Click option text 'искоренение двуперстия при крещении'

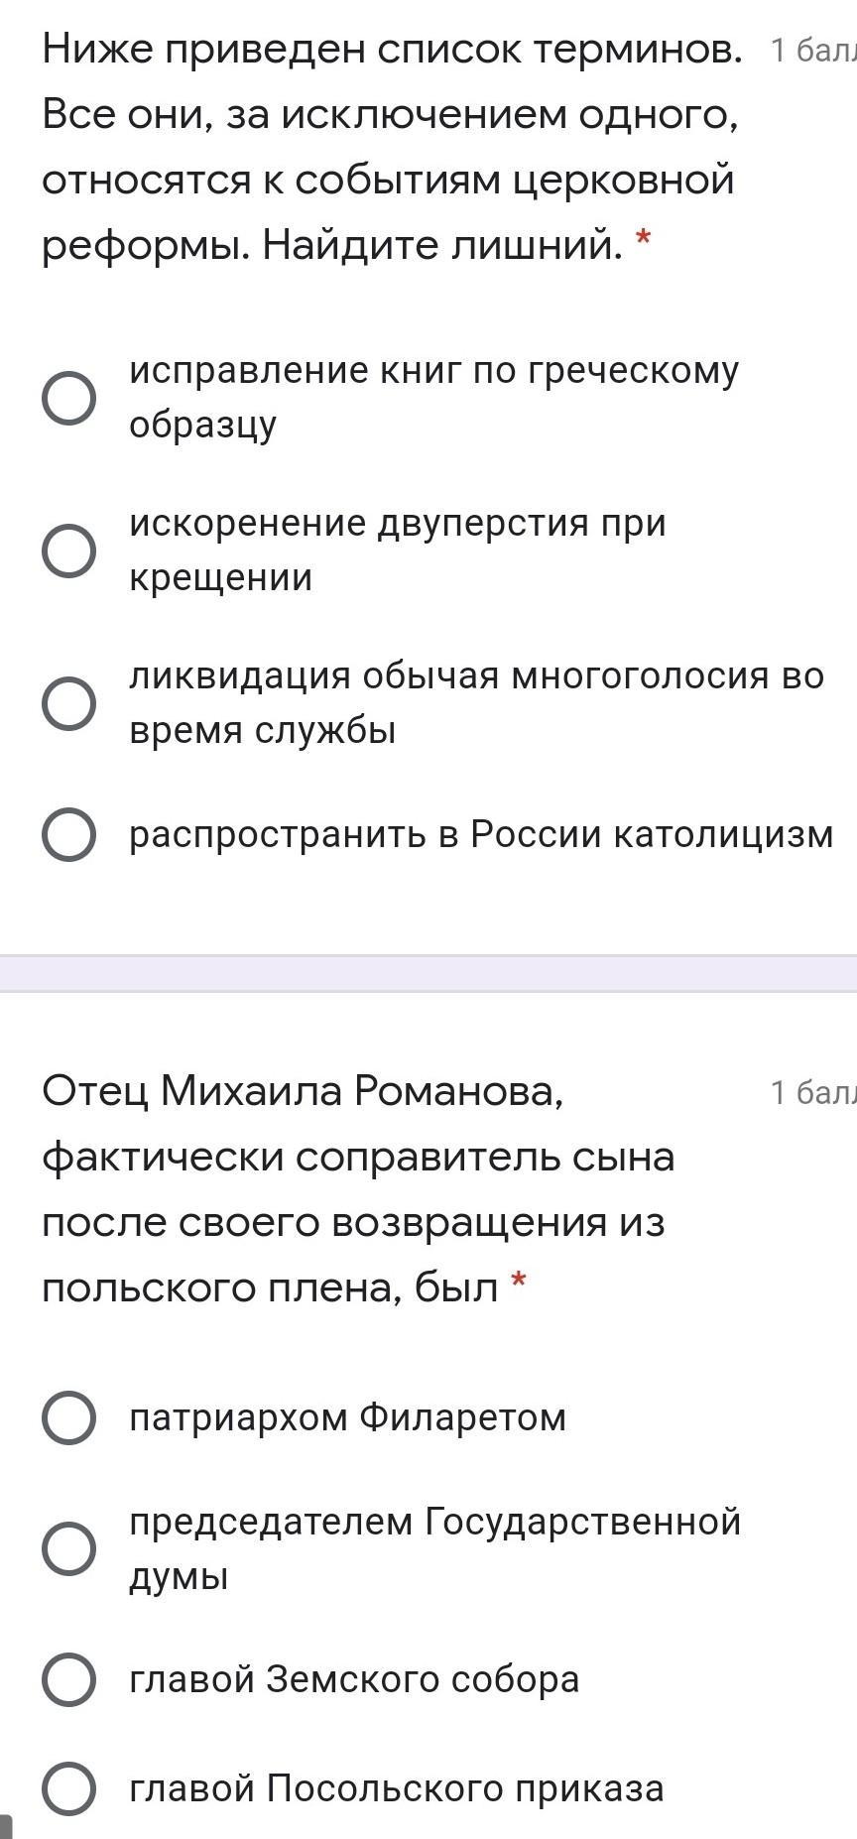tap(397, 550)
